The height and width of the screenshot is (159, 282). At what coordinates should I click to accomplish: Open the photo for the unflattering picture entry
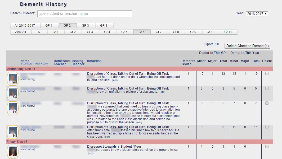click(x=13, y=93)
